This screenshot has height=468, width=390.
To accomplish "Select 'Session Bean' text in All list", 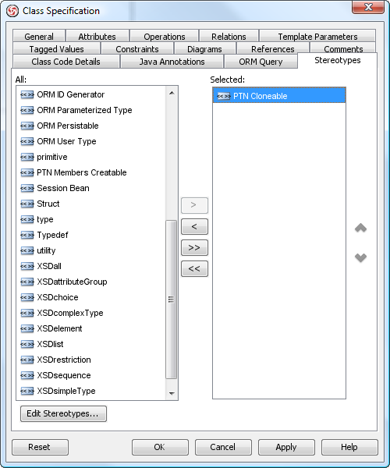I will coord(63,188).
